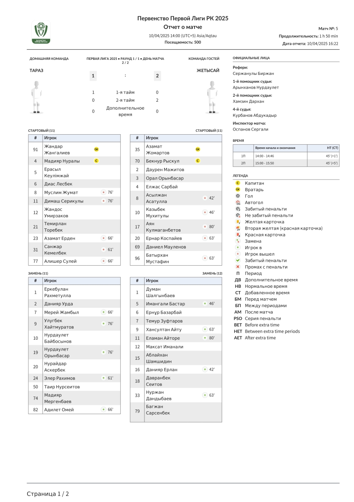Image resolution: width=354 pixels, height=502 pixels.
Task: Click the red missed-penalty cross legend icon
Action: (x=238, y=267)
